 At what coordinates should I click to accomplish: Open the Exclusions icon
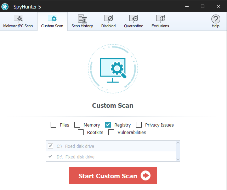(160, 19)
